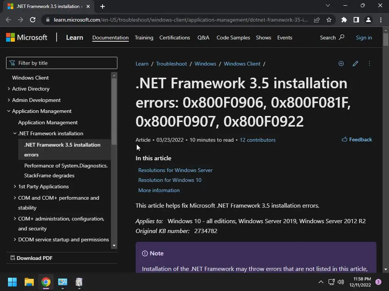Click the add to collection plus icon
Image resolution: width=389 pixels, height=291 pixels.
[341, 64]
